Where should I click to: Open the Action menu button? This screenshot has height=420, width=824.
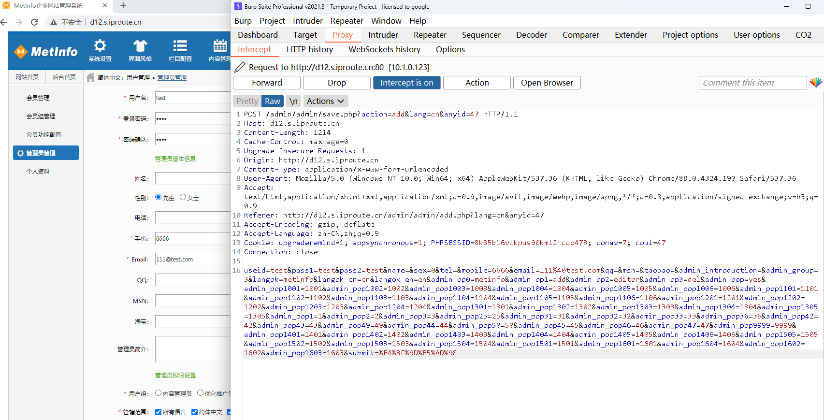coord(477,83)
